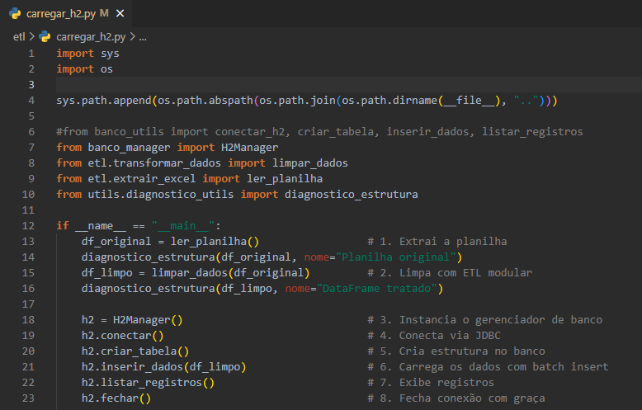Click 'etl.transformar_dados' module name
642x410 pixels.
tap(154, 163)
